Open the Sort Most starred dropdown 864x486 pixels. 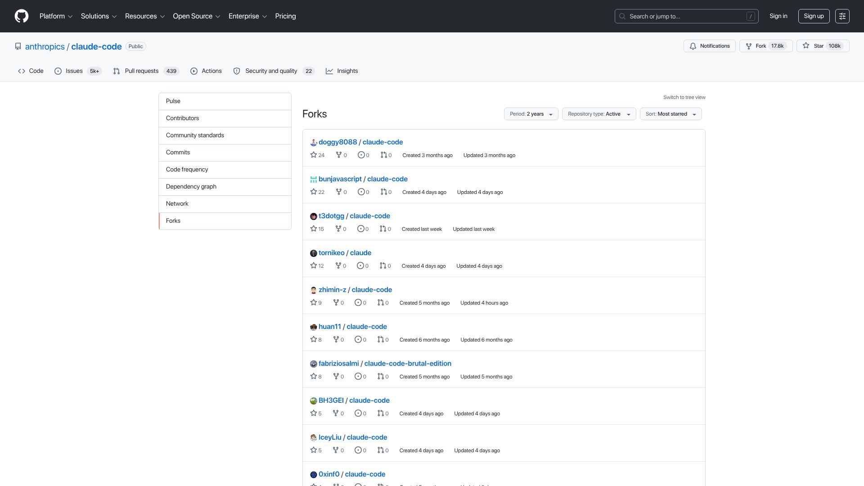pos(670,114)
